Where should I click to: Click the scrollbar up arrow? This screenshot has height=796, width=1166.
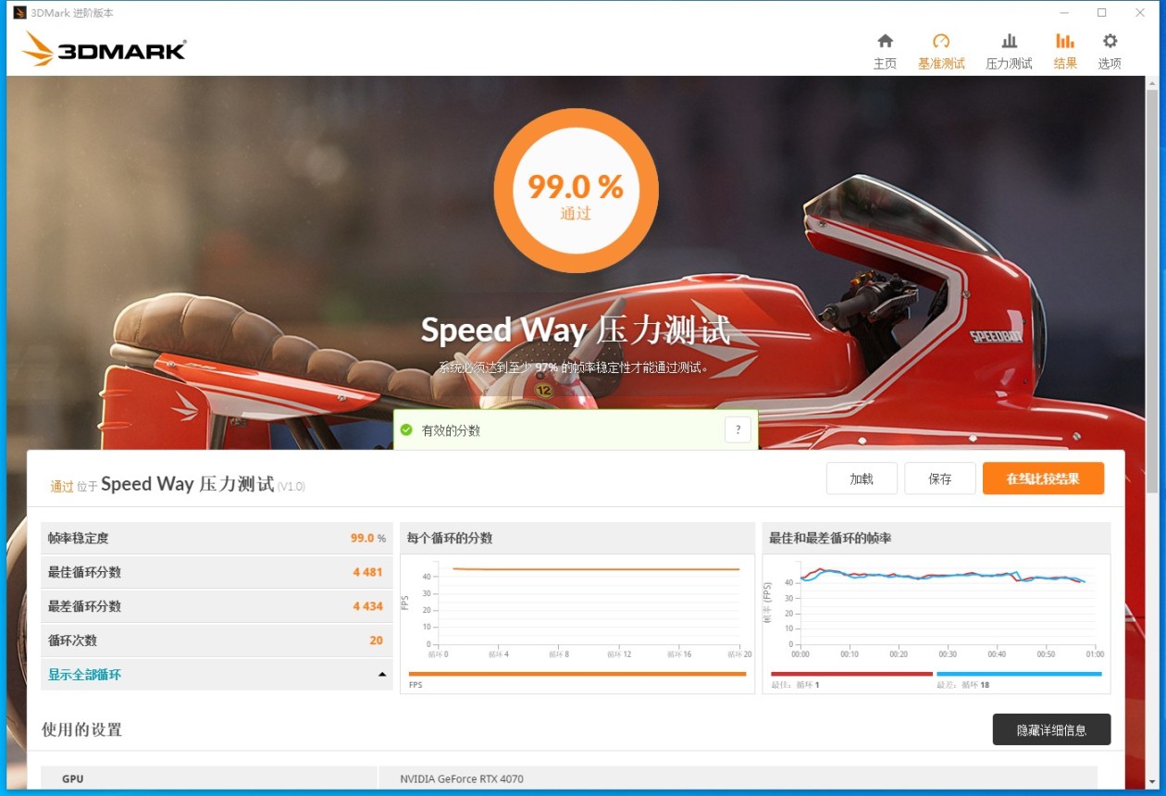pos(1151,82)
